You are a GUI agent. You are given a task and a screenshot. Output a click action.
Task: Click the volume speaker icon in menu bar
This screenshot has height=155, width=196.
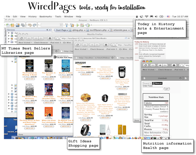tap(156, 17)
